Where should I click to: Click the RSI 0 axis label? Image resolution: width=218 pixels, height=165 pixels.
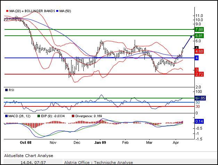click(196, 113)
